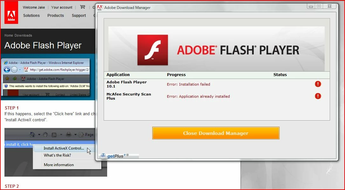Open the Products menu on Adobe site

56,15
